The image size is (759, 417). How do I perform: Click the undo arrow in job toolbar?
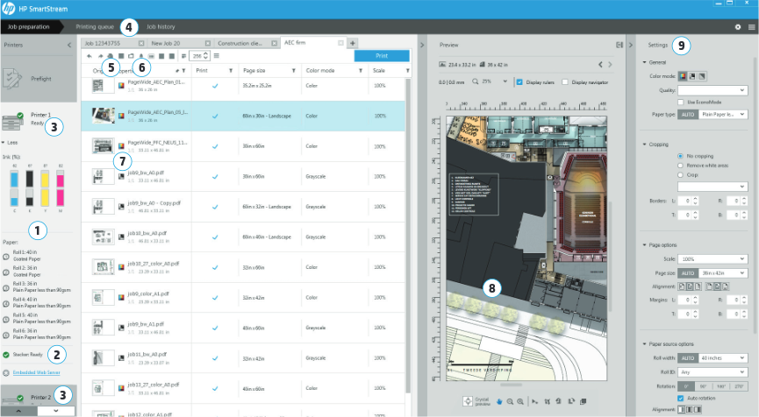pos(90,55)
